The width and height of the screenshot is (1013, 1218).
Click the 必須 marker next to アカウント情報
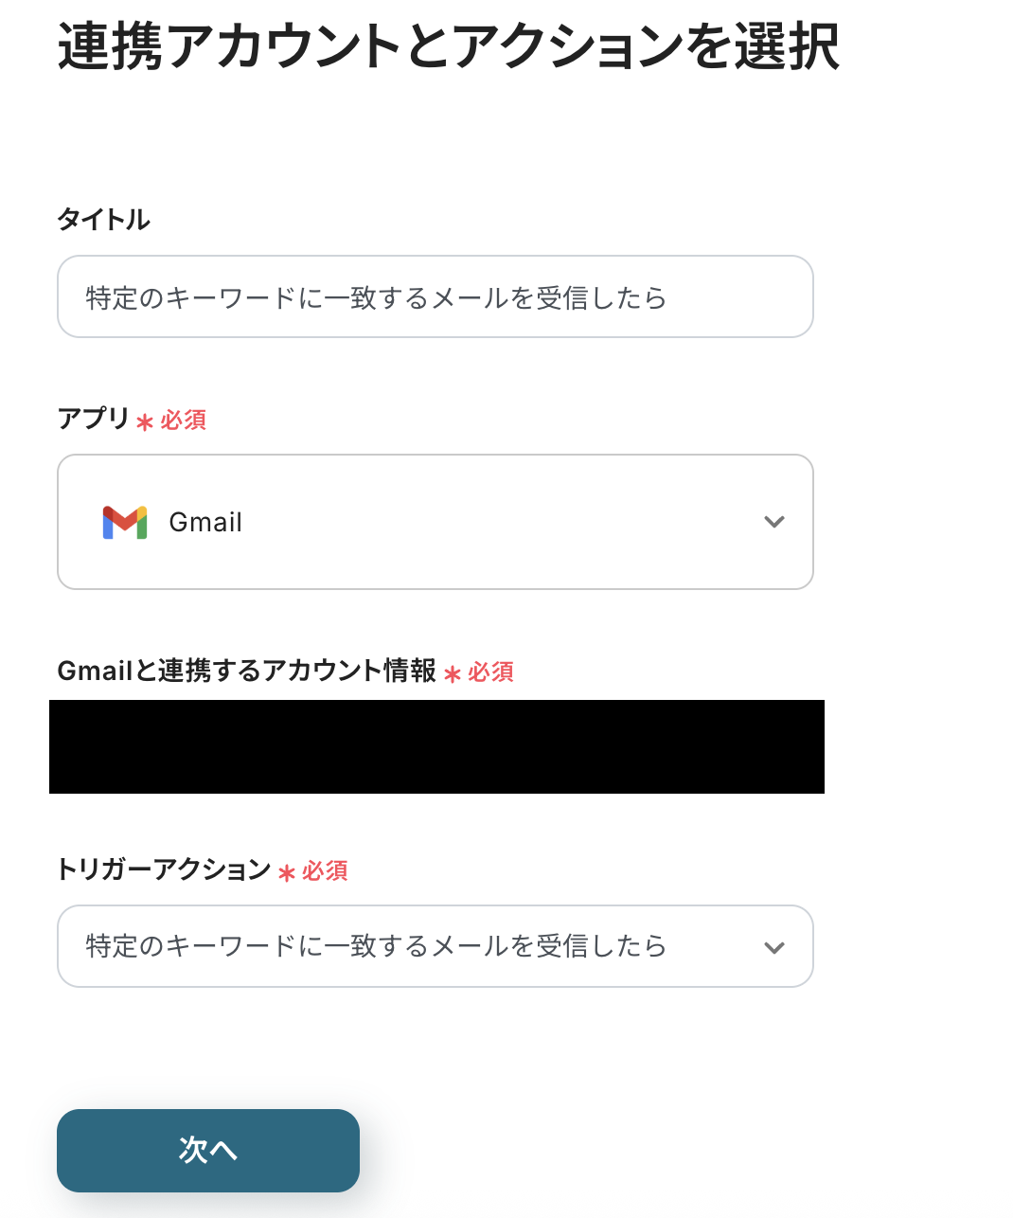[x=491, y=672]
